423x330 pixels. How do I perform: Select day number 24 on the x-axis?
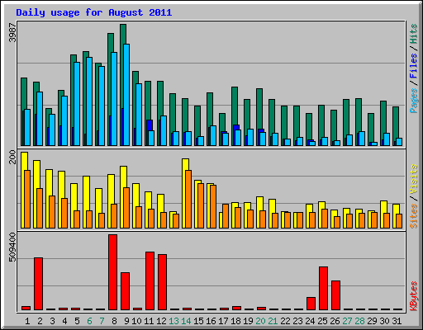click(310, 321)
